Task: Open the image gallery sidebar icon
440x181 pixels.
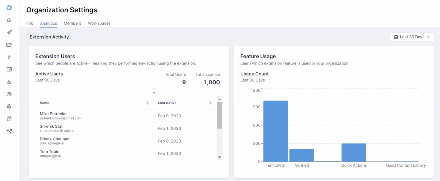Action: tap(9, 69)
